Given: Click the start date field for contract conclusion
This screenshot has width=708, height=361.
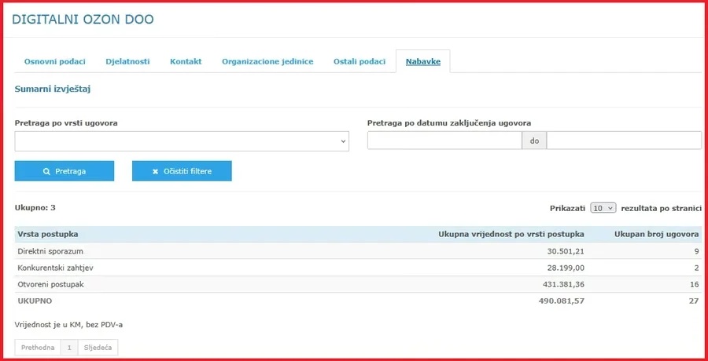Looking at the screenshot, I should tap(444, 140).
